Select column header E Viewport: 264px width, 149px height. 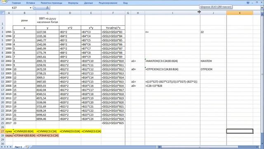(91, 13)
